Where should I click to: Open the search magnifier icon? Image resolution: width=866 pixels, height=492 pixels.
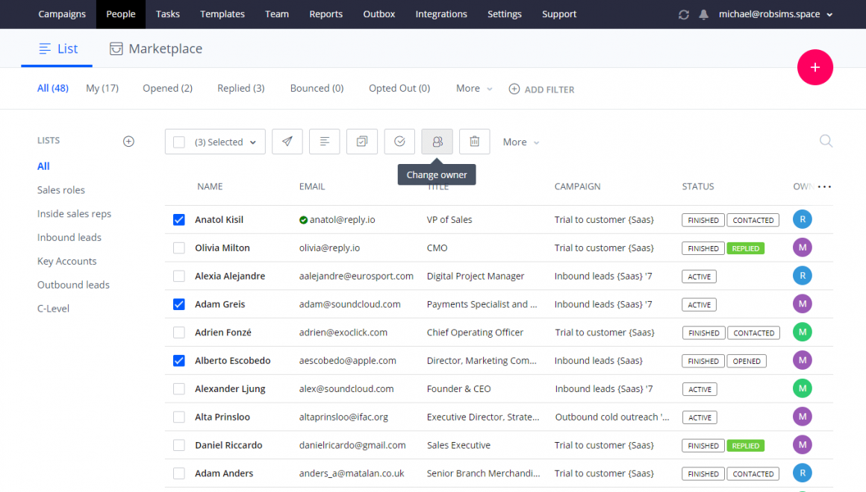(826, 141)
